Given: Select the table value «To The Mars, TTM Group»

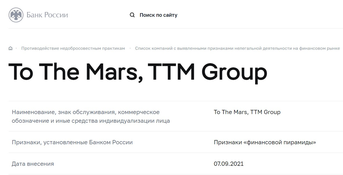Looking at the screenshot, I should [x=247, y=112].
